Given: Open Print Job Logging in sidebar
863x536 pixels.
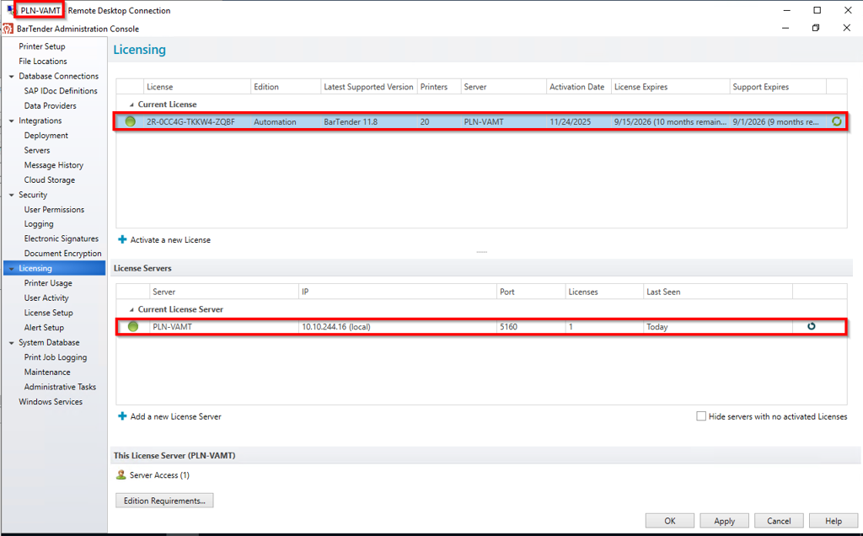Looking at the screenshot, I should tap(56, 357).
